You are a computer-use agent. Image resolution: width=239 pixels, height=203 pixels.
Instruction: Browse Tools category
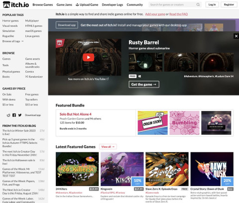[x=5, y=65]
